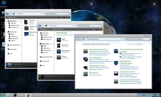
Task: Open the Word document on the desktop
Action: click(3, 46)
